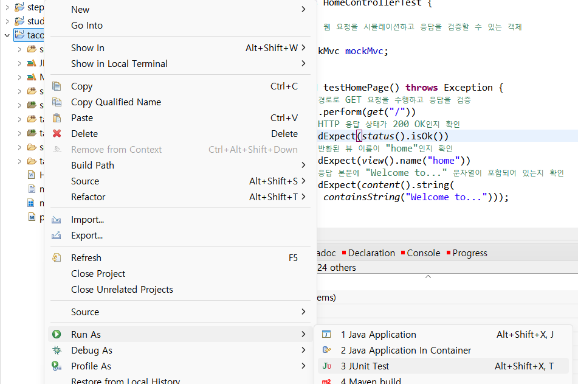Switch to the Console tab
This screenshot has height=384, width=578.
pos(420,253)
